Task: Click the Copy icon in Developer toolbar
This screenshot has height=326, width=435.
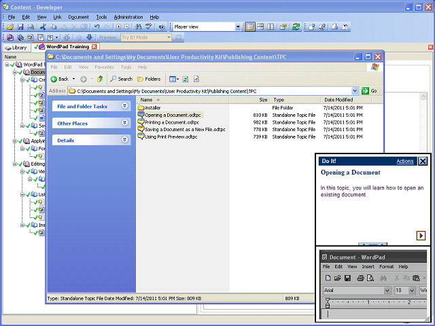Action: [x=53, y=27]
